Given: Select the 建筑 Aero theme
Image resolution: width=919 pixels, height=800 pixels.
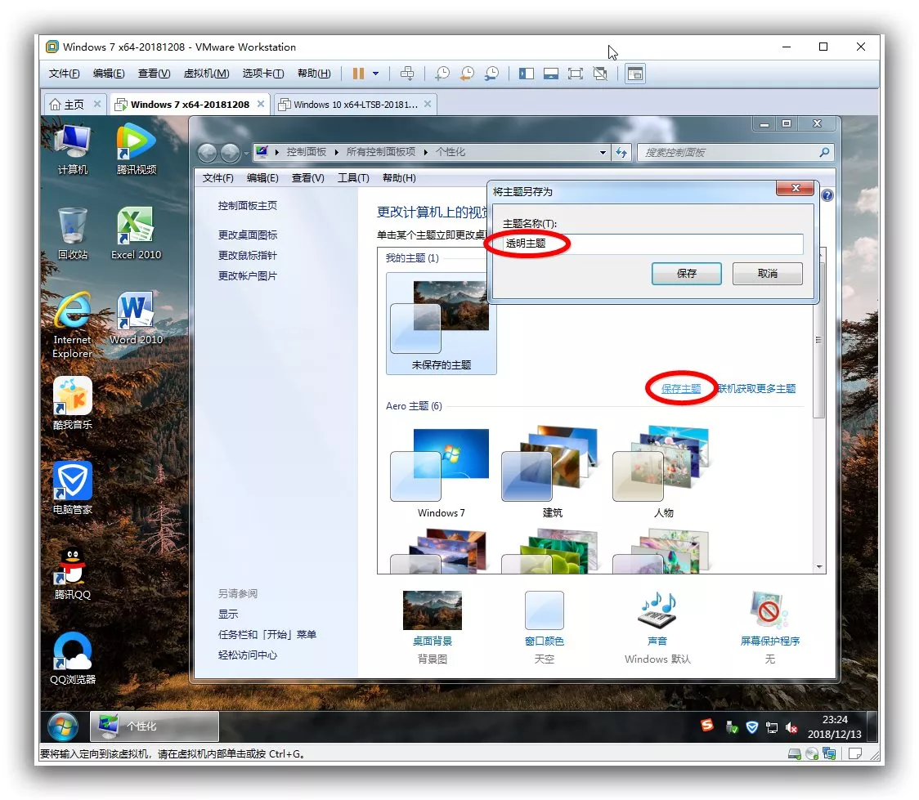Looking at the screenshot, I should click(552, 472).
